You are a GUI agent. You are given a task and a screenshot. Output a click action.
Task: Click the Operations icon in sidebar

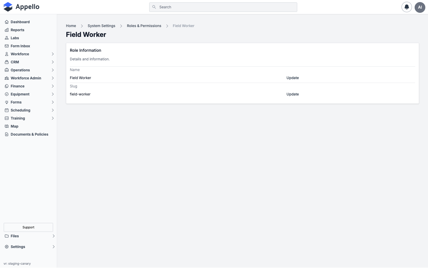pyautogui.click(x=7, y=70)
